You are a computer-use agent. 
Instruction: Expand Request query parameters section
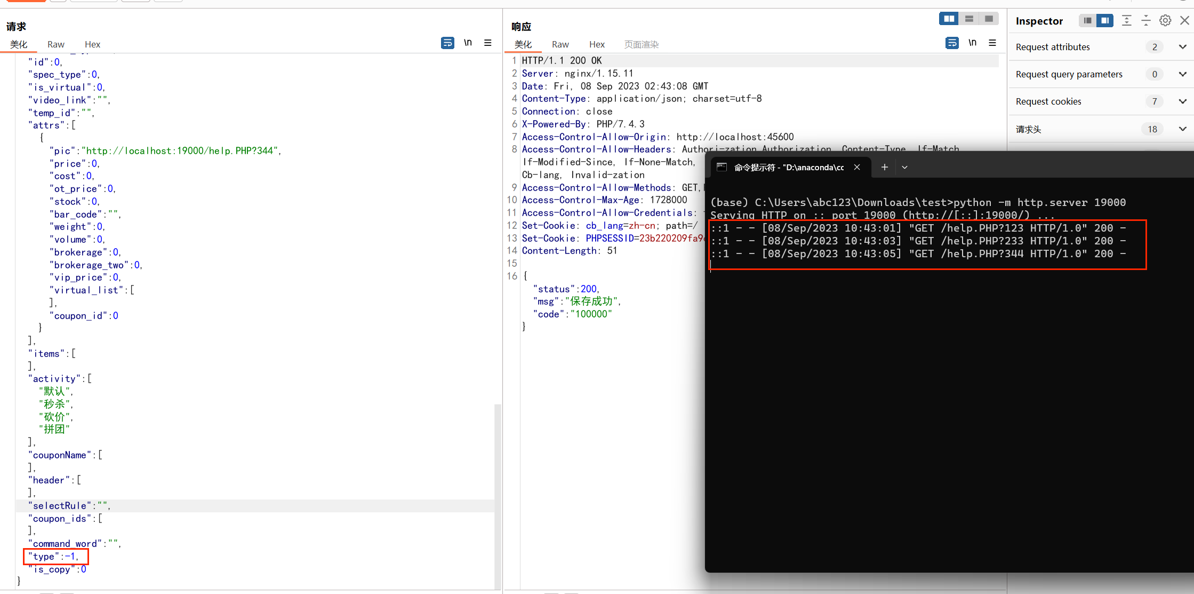(x=1182, y=74)
